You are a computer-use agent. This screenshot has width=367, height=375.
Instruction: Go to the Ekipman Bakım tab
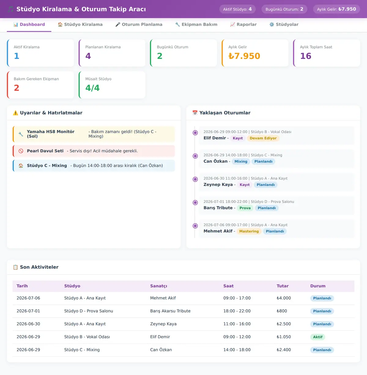[x=196, y=25]
